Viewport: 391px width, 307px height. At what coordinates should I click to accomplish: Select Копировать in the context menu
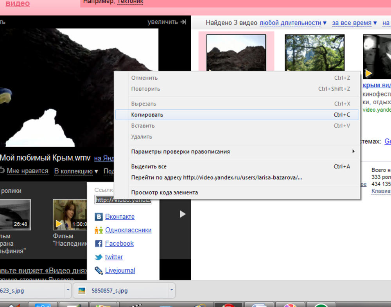pyautogui.click(x=147, y=115)
